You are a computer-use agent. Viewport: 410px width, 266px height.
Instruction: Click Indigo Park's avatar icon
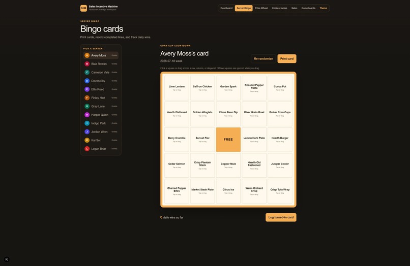click(x=87, y=123)
